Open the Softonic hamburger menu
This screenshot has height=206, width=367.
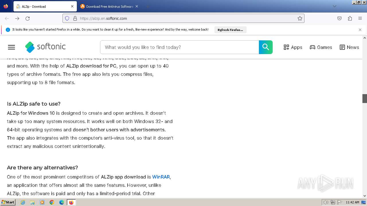[11, 47]
